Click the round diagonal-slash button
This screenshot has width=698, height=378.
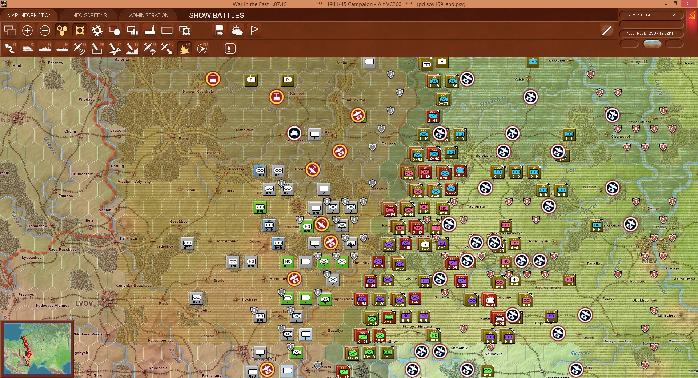tap(607, 31)
